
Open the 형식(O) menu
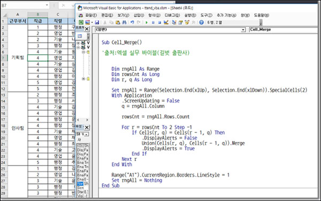click(155, 15)
